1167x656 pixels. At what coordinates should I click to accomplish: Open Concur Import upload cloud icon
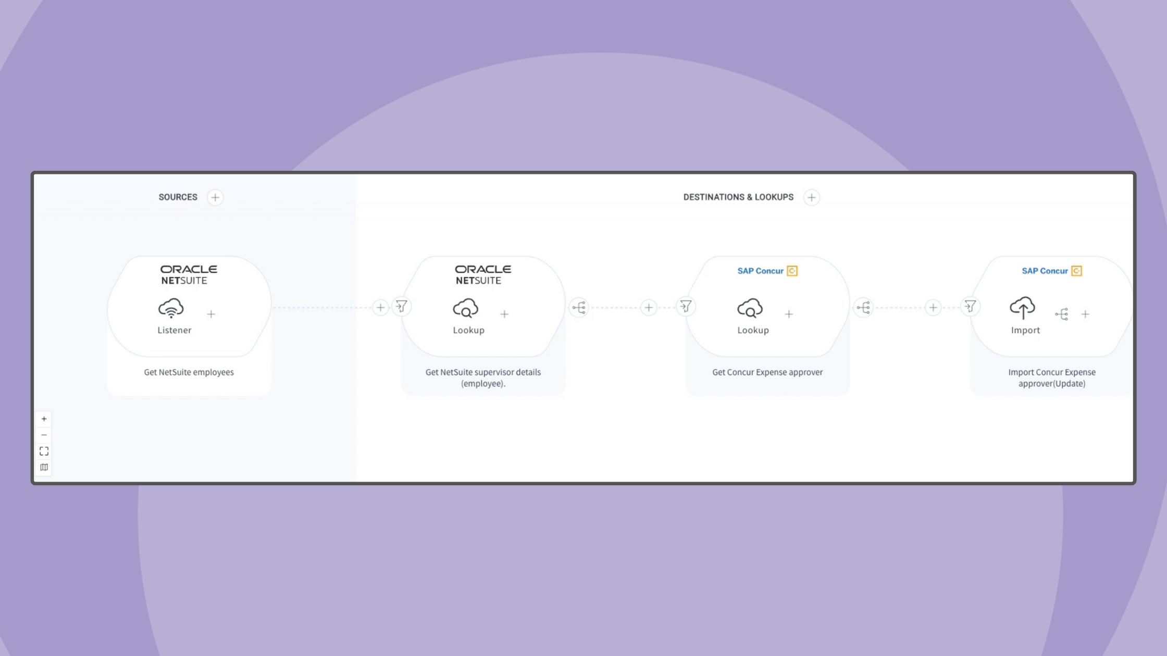click(1022, 308)
